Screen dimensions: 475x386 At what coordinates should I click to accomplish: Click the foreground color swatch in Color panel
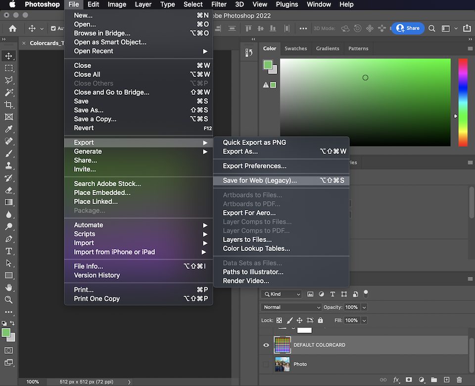click(268, 64)
